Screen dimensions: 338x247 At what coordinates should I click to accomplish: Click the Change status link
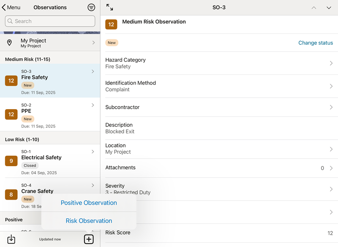(315, 43)
